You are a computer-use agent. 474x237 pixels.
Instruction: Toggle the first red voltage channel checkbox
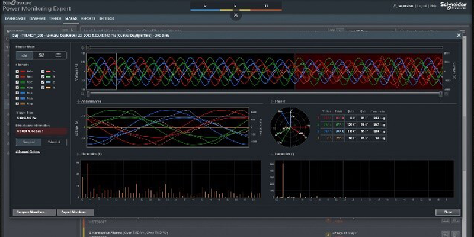click(x=18, y=71)
